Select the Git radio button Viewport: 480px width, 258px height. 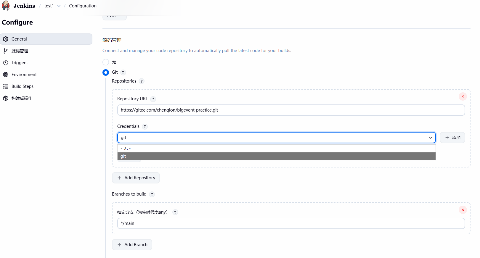106,72
